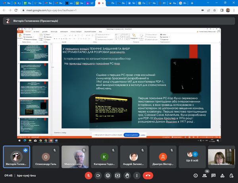Click the present screen button
The width and height of the screenshot is (238, 183).
click(118, 175)
